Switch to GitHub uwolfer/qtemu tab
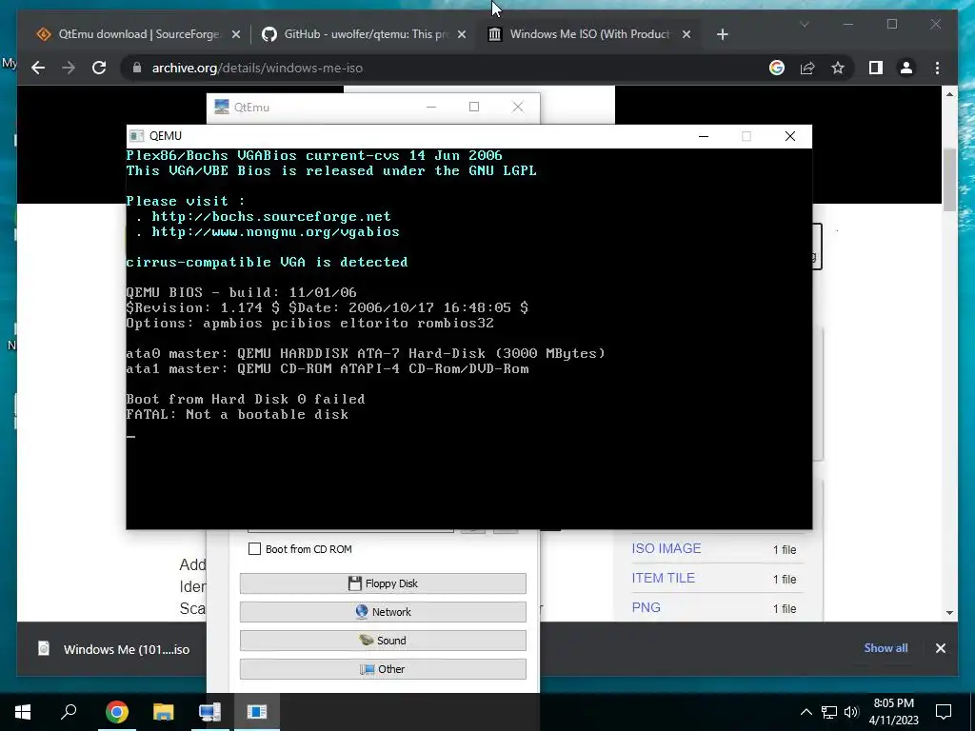The height and width of the screenshot is (731, 975). [x=364, y=34]
